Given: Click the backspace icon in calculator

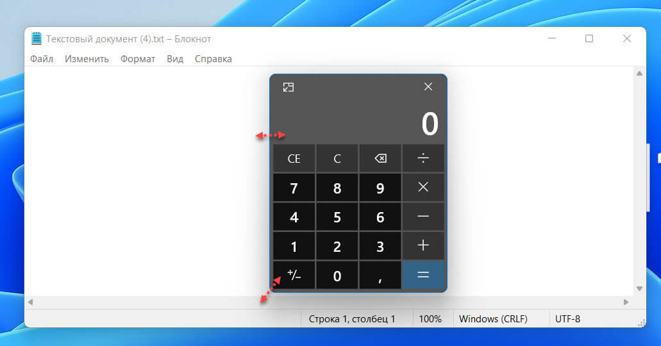Looking at the screenshot, I should point(380,159).
